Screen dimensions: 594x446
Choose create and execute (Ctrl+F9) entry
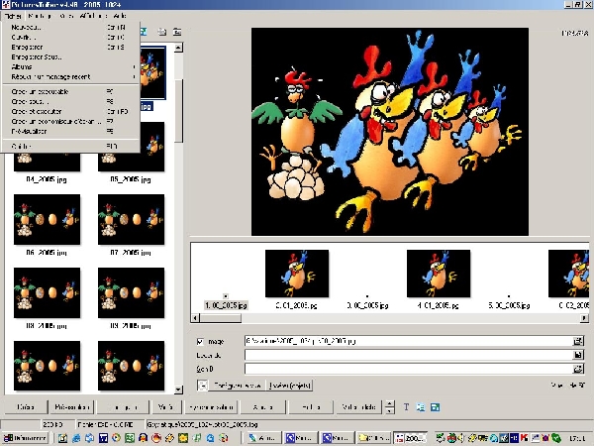pos(70,111)
